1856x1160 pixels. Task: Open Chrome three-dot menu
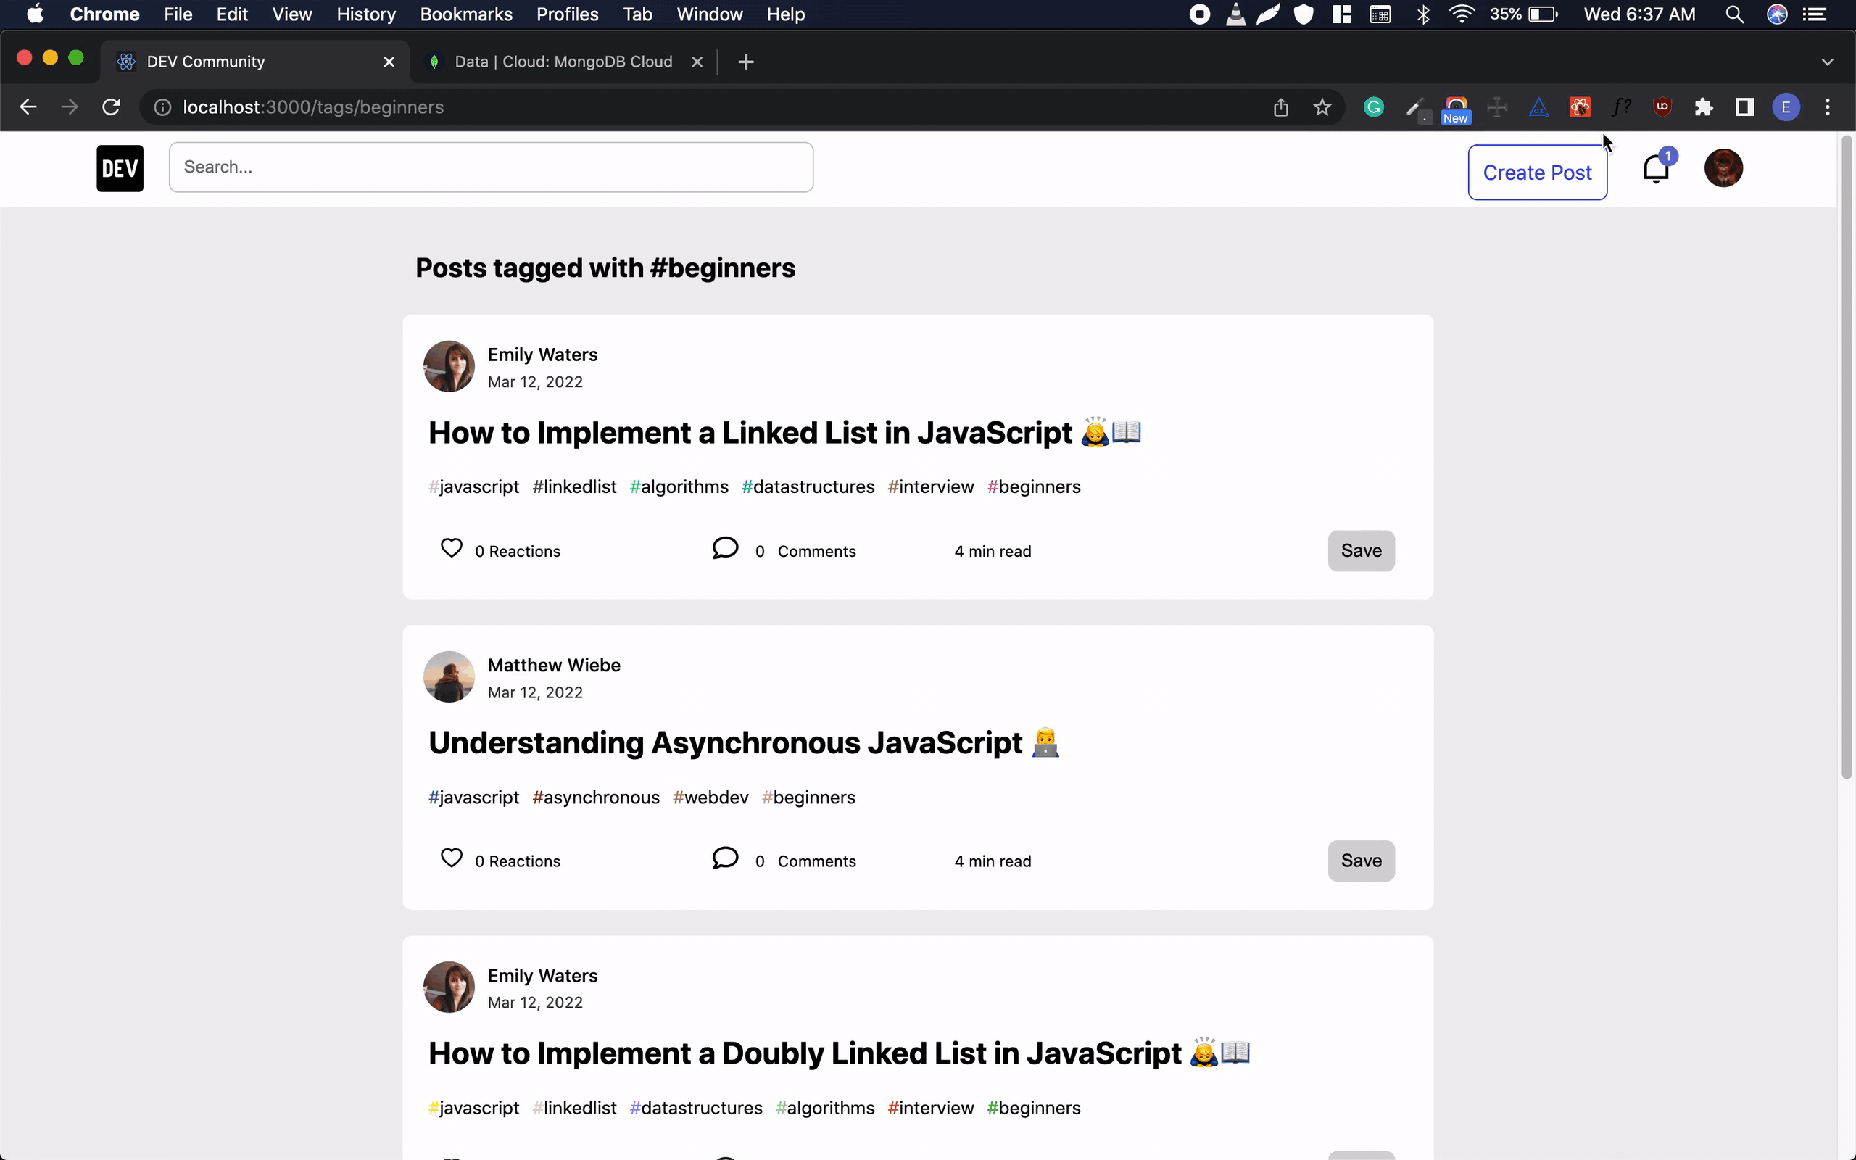[x=1828, y=107]
